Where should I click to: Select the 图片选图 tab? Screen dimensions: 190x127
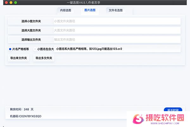point(90,10)
